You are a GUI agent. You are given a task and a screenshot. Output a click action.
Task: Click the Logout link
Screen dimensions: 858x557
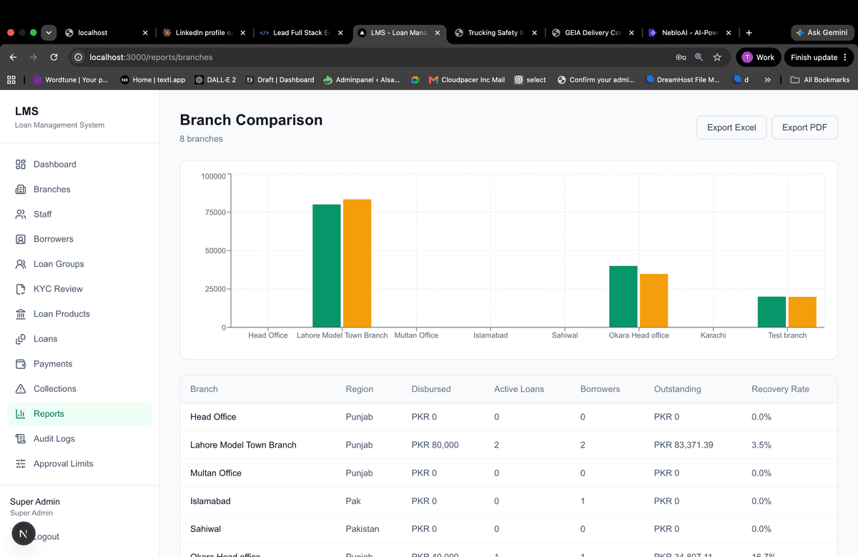(47, 537)
